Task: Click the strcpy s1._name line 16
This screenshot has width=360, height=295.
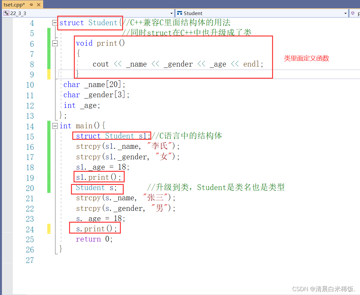Action: tap(128, 146)
